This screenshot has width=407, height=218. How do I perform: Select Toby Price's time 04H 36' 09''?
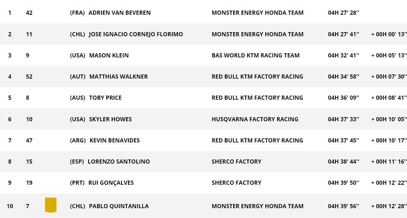(343, 98)
